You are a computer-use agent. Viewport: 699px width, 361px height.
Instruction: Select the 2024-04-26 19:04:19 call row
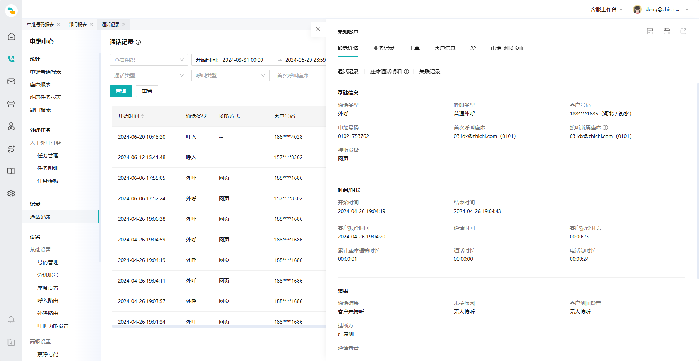coord(219,260)
